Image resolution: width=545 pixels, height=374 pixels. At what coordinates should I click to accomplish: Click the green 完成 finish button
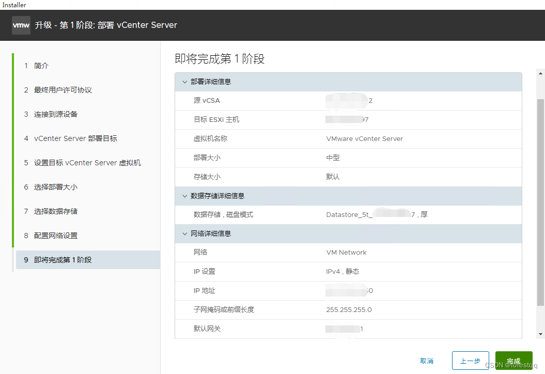pyautogui.click(x=513, y=361)
